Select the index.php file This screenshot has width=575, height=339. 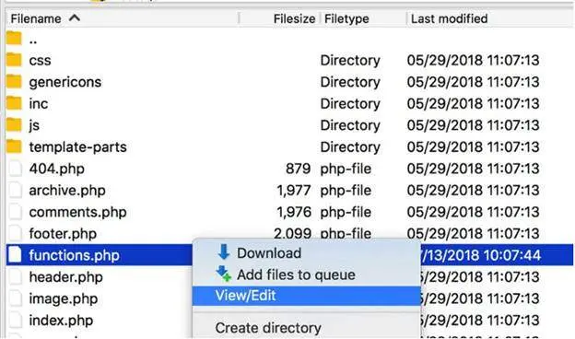[x=61, y=321]
